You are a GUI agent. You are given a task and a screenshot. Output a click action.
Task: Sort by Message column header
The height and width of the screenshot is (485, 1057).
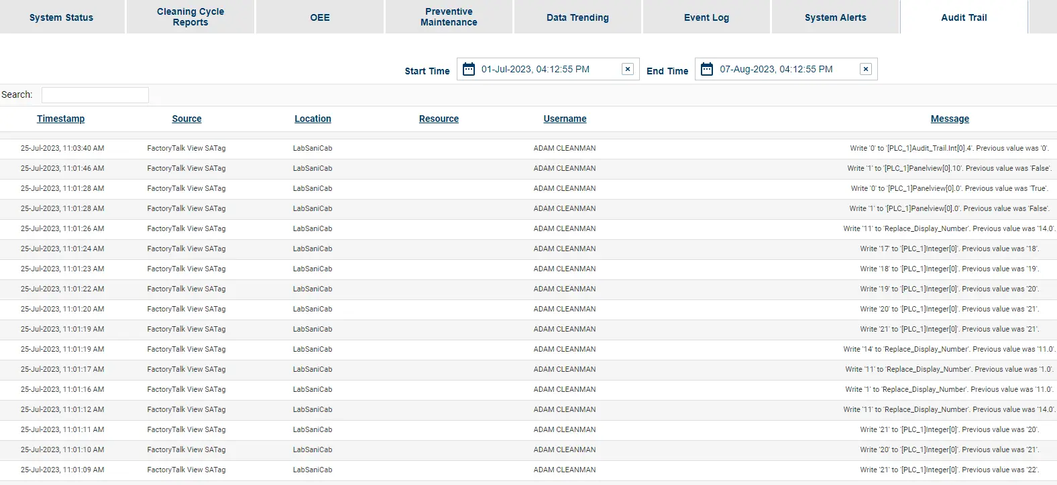point(950,119)
